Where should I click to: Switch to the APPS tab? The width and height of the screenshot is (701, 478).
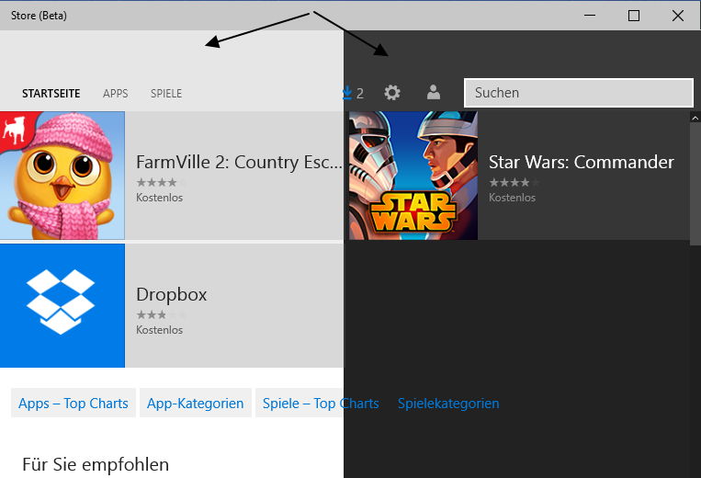tap(116, 94)
